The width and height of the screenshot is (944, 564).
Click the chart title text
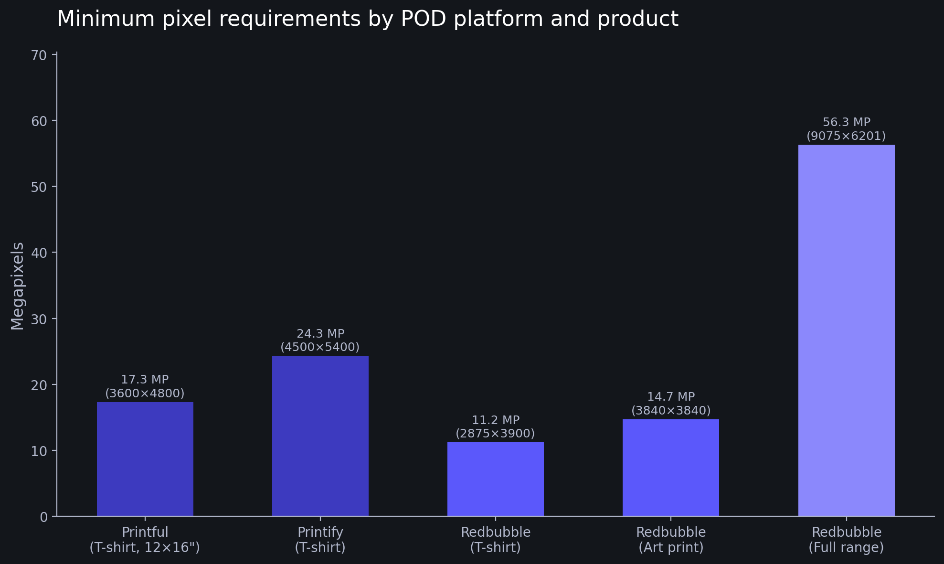(367, 19)
